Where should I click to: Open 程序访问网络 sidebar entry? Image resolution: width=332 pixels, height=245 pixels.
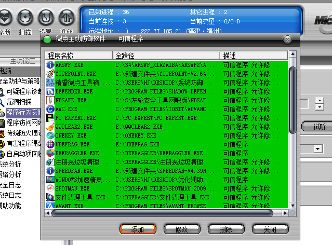[20, 122]
